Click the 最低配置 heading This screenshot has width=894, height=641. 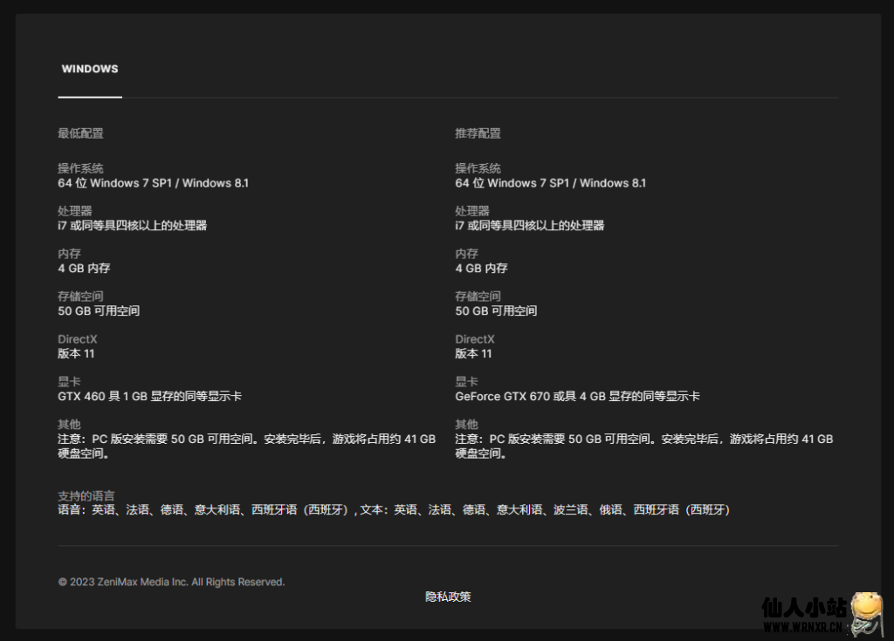coord(80,133)
